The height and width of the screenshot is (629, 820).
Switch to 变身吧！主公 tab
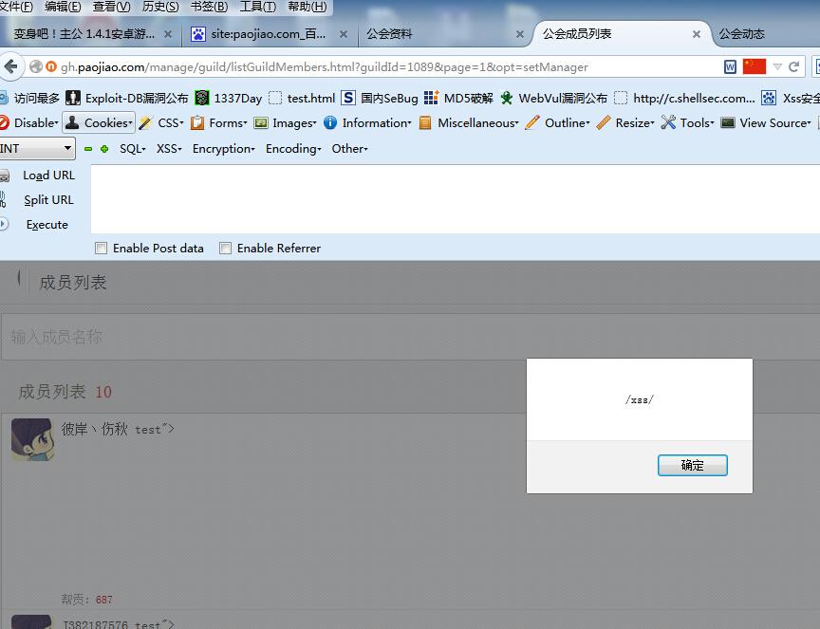pos(89,34)
